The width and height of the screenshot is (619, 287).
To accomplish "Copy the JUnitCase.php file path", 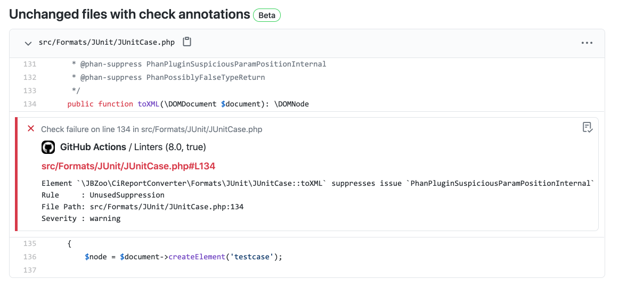I will point(187,42).
